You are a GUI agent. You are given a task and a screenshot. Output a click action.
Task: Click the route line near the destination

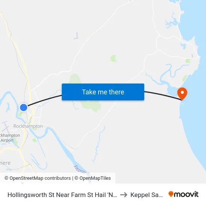click(163, 95)
